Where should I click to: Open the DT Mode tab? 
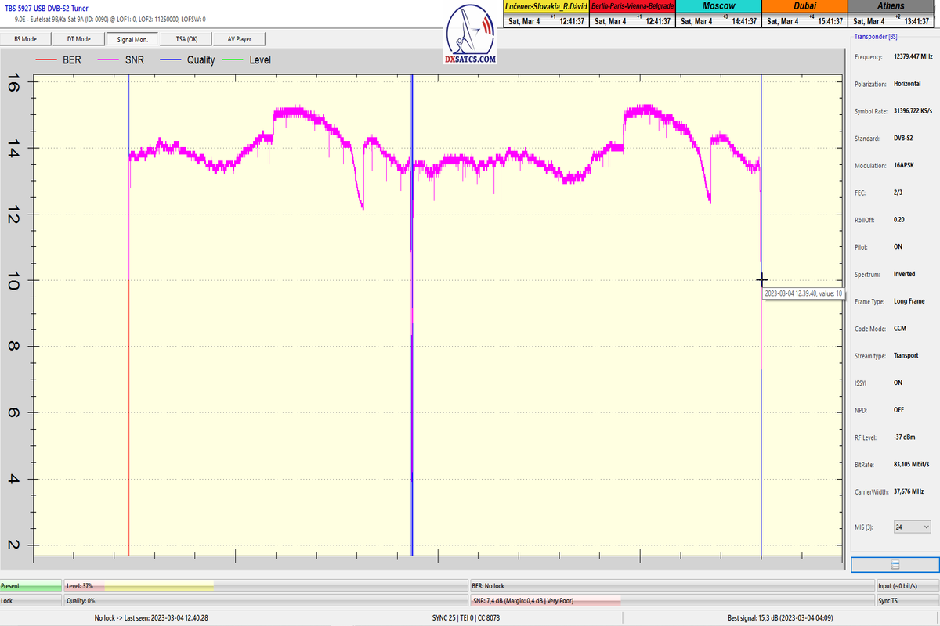coord(78,38)
